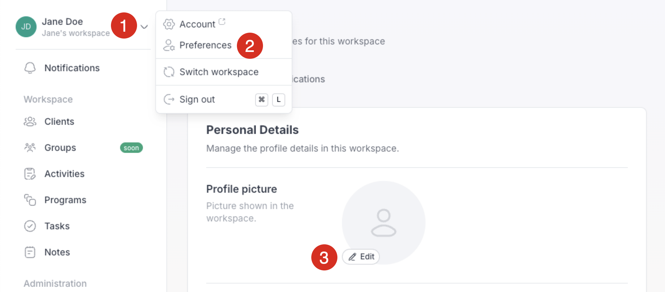This screenshot has height=292, width=665.
Task: Click the Jane Doe name text
Action: (62, 22)
